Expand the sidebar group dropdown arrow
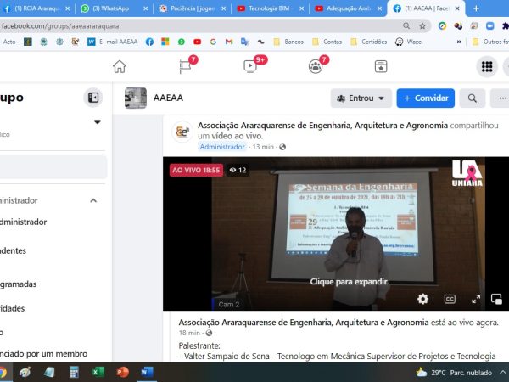This screenshot has width=509, height=382. coord(98,122)
